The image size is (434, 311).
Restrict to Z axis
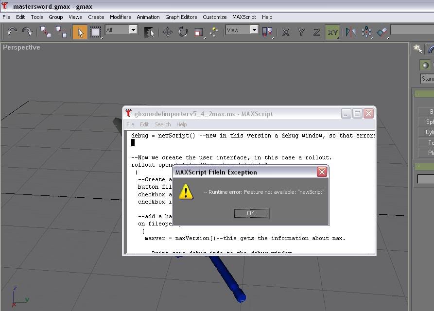pos(317,32)
